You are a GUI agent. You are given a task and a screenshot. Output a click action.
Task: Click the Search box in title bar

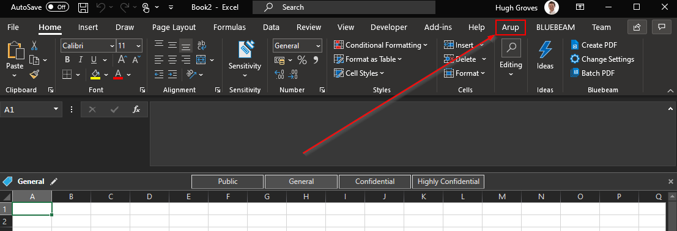tap(344, 7)
